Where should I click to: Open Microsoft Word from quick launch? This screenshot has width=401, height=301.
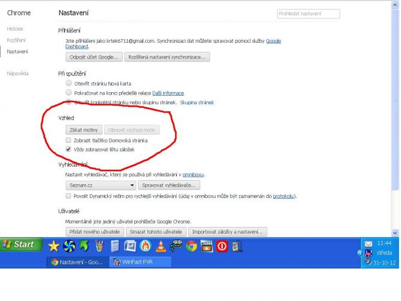(x=130, y=247)
